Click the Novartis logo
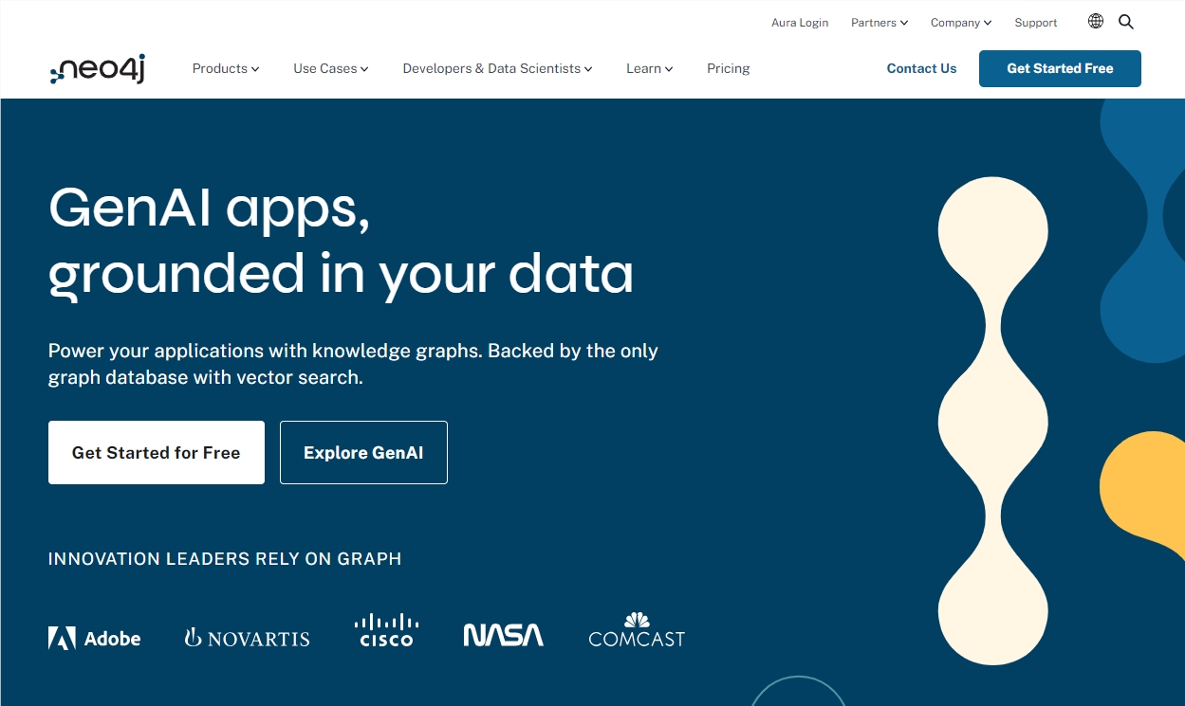 247,638
